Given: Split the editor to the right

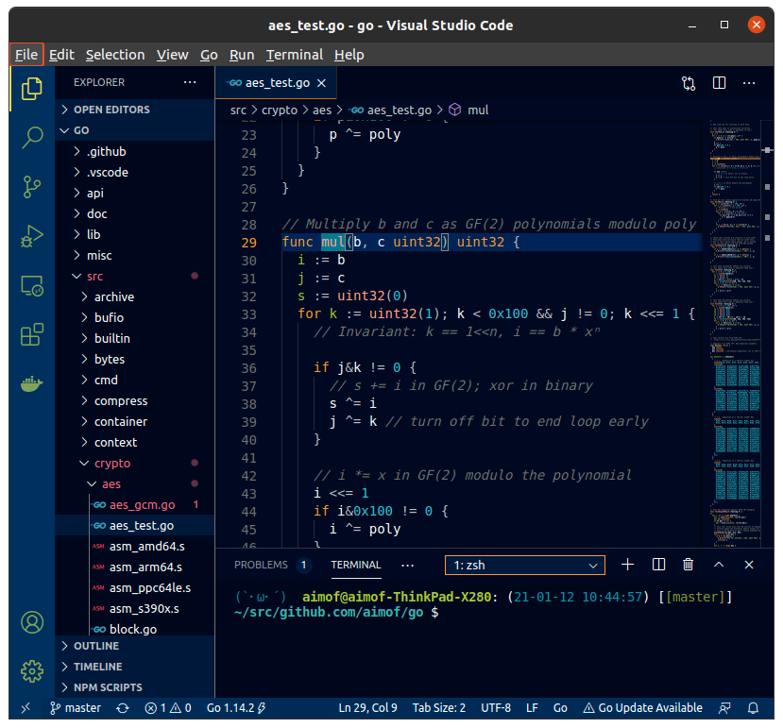Looking at the screenshot, I should [x=719, y=83].
